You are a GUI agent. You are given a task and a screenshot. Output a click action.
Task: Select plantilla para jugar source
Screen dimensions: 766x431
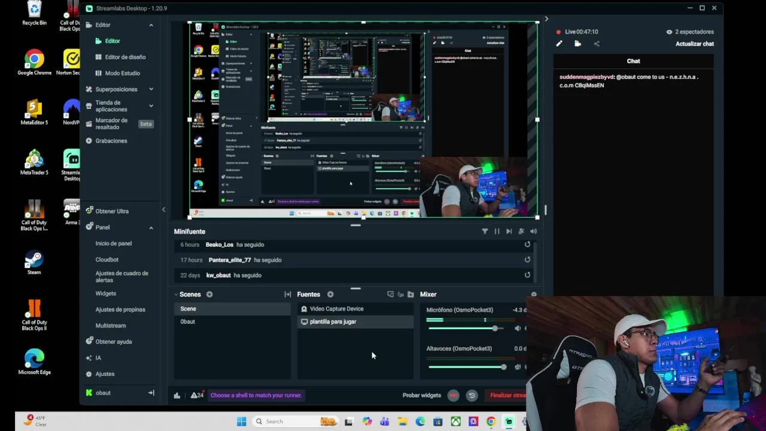(355, 321)
